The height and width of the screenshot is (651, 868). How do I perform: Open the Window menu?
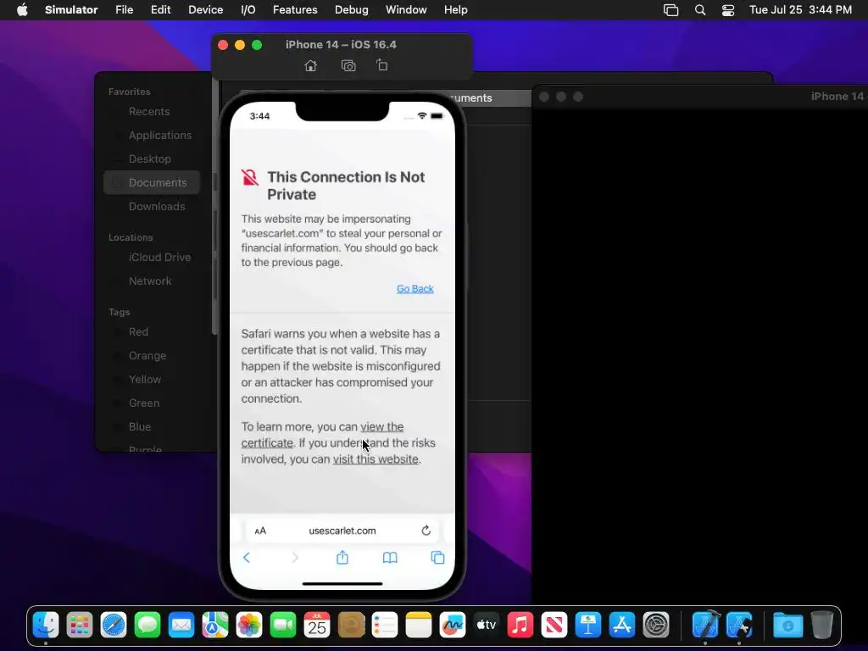point(406,10)
